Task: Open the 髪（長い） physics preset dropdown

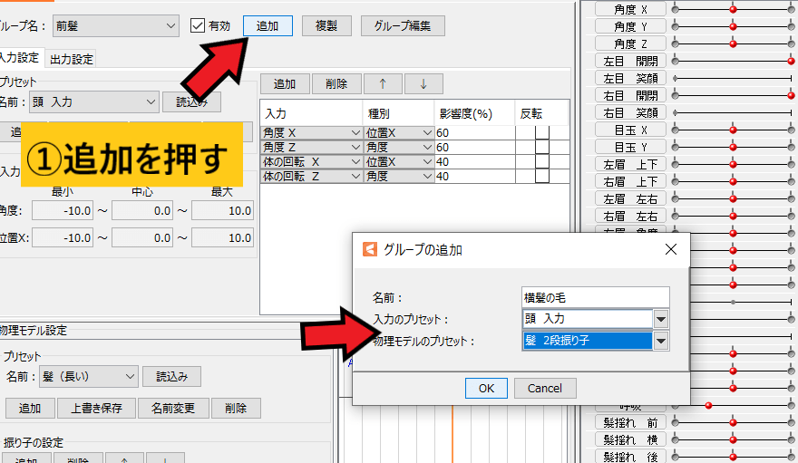Action: 130,376
